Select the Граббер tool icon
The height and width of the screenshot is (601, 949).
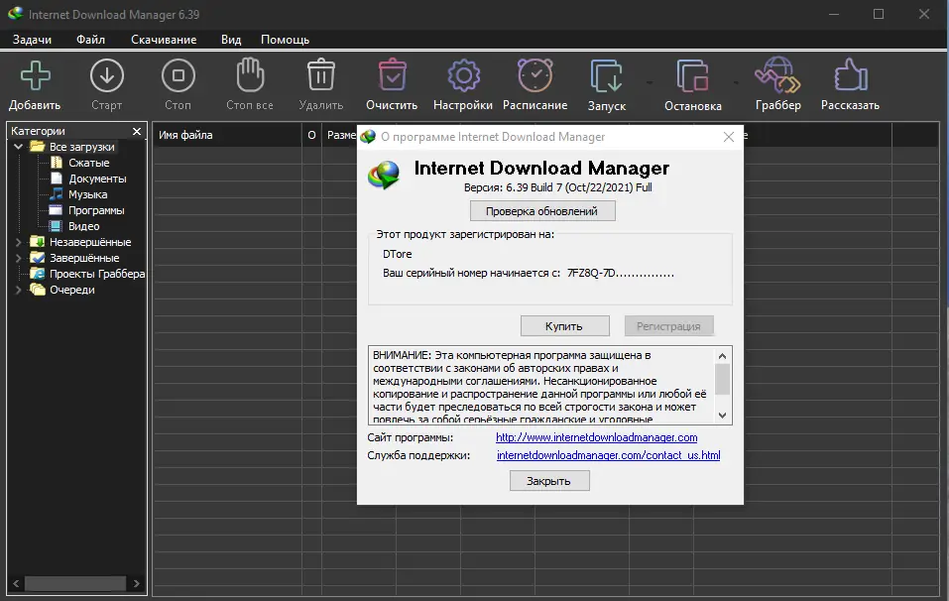click(777, 76)
